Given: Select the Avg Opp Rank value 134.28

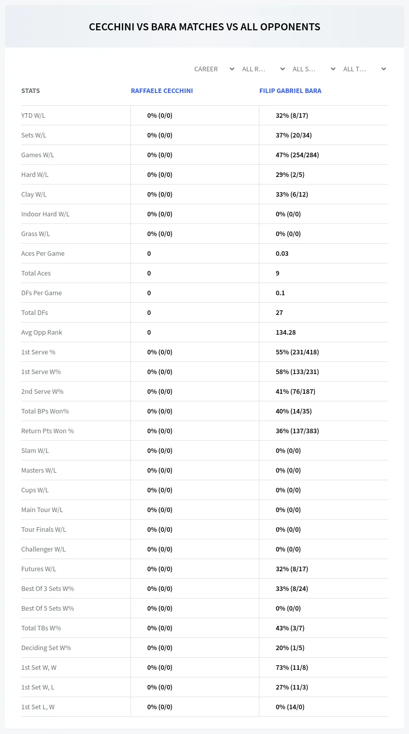Looking at the screenshot, I should pos(286,332).
